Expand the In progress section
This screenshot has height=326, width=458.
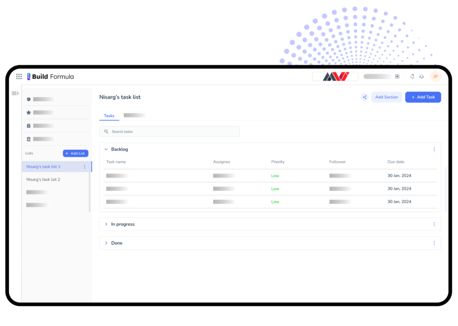pos(106,224)
